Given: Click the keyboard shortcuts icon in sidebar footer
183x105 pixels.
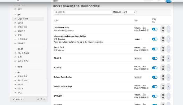Looking at the screenshot, I should [x=44, y=99].
